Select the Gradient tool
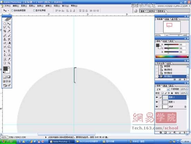Image resolution: width=191 pixels, height=144 pixels. [x=9, y=43]
